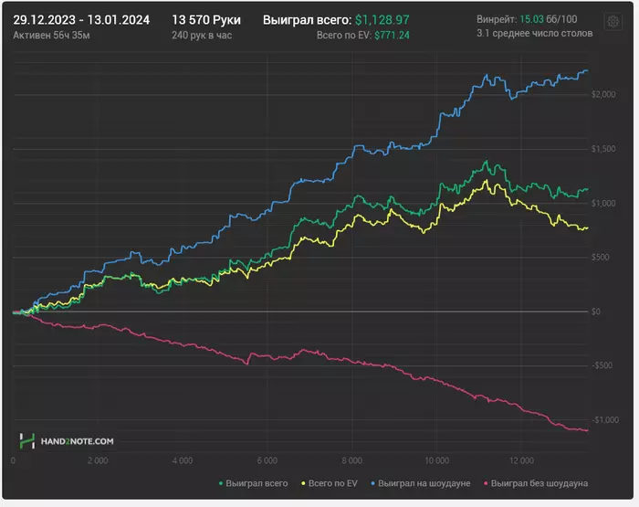Viewport: 639px width, 507px height.
Task: Click the 10 000 x-axis label
Action: [436, 460]
